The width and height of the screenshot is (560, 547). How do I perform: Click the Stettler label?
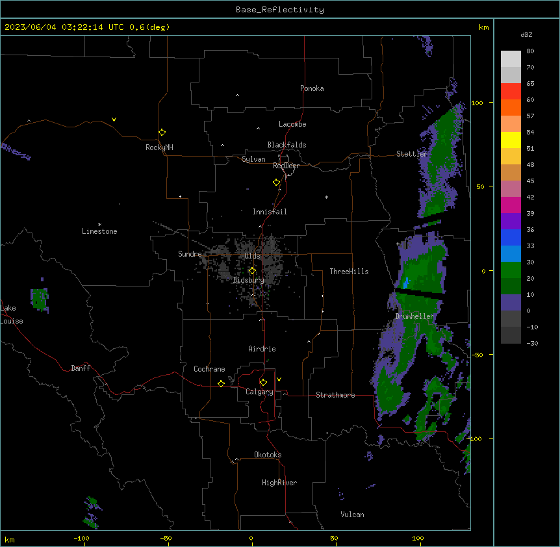point(412,154)
